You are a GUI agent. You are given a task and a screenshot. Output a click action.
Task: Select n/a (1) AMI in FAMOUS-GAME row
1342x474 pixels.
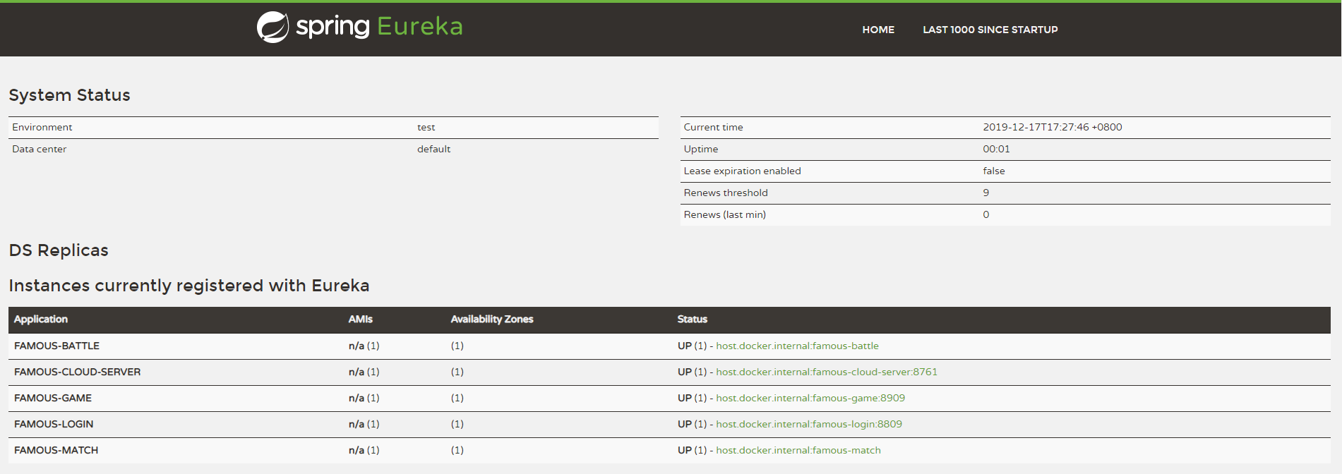[364, 398]
